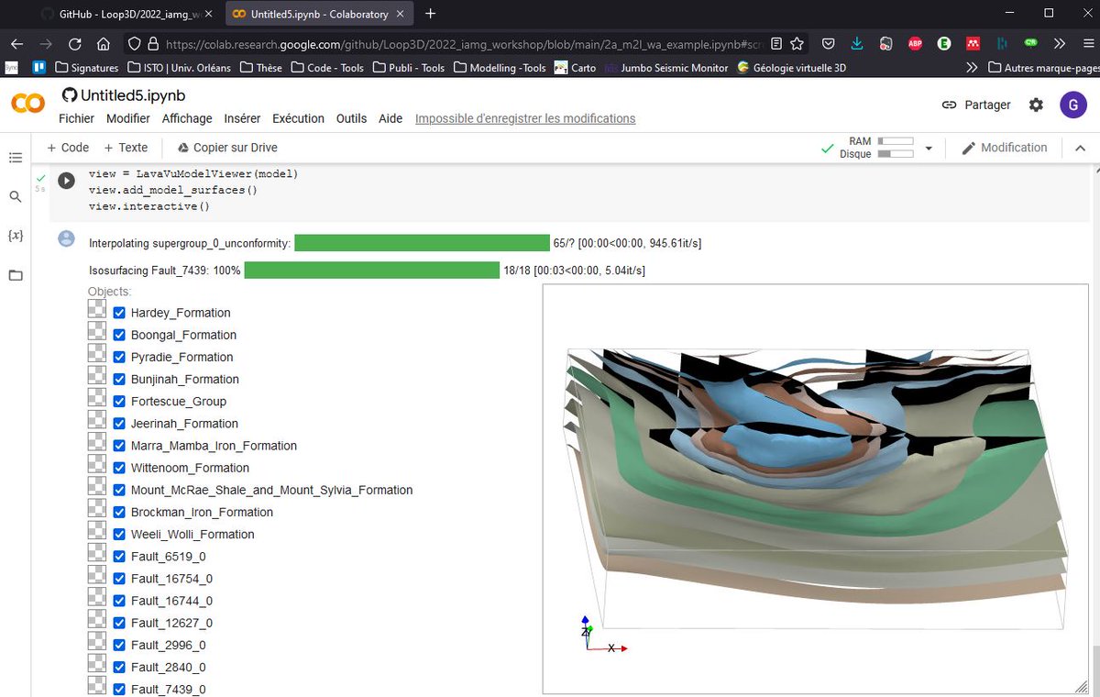
Task: Go to browser home page
Action: (104, 43)
